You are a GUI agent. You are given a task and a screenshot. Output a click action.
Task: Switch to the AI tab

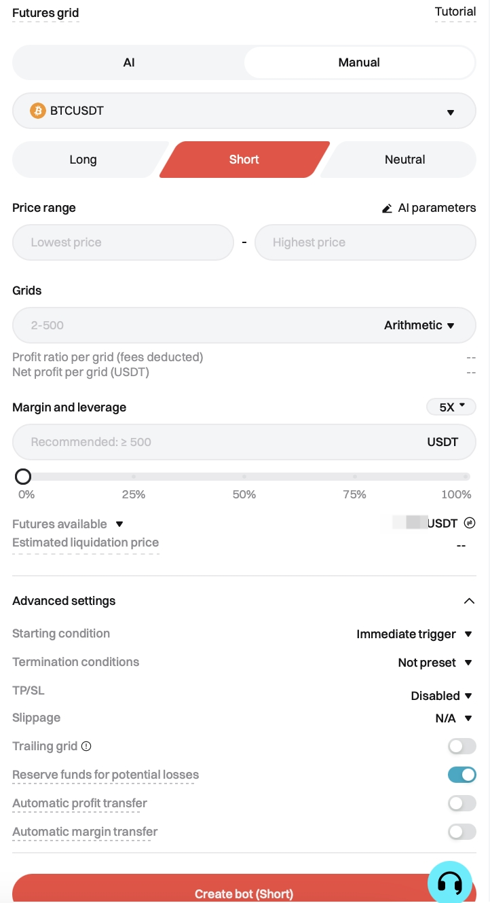(x=129, y=62)
